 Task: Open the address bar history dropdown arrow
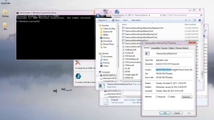(x=161, y=15)
